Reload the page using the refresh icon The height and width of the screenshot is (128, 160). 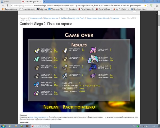12,6
